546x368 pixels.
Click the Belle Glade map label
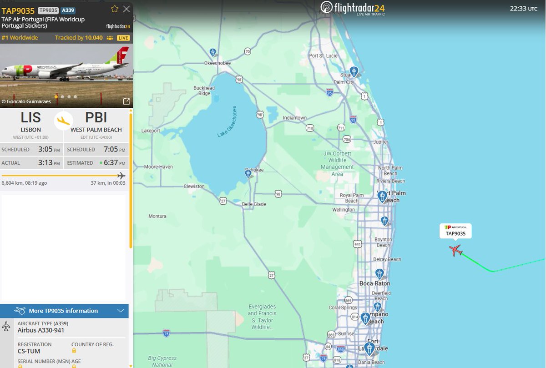[254, 204]
